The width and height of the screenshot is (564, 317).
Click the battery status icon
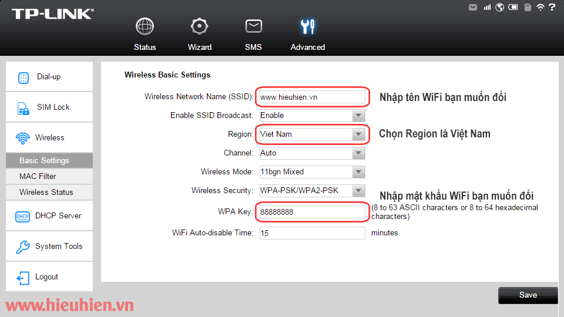(513, 7)
